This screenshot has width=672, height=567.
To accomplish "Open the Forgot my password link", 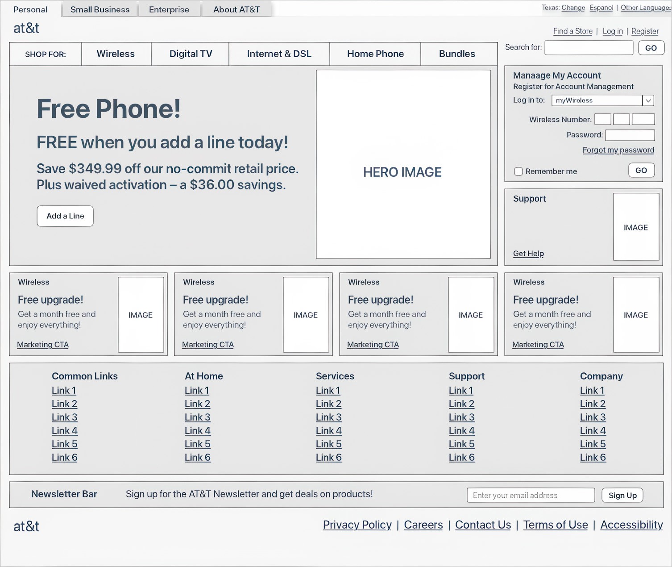I will point(618,150).
